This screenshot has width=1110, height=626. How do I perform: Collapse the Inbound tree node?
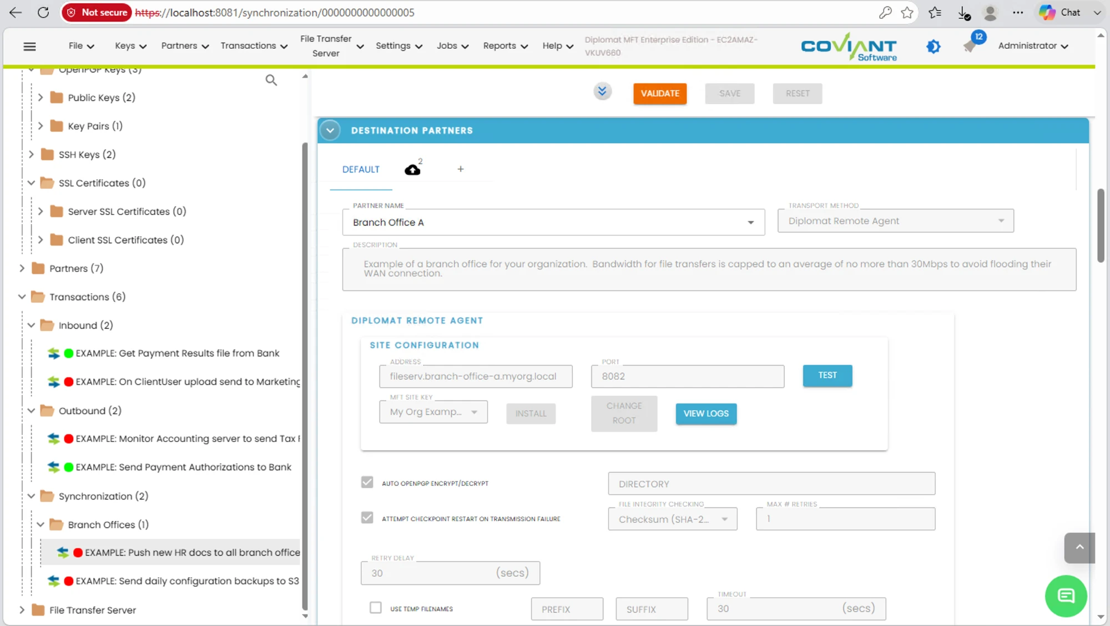tap(31, 325)
